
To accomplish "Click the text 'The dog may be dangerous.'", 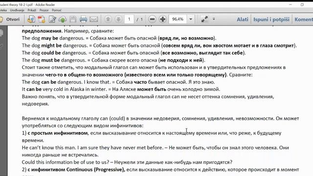I will 53,38.
